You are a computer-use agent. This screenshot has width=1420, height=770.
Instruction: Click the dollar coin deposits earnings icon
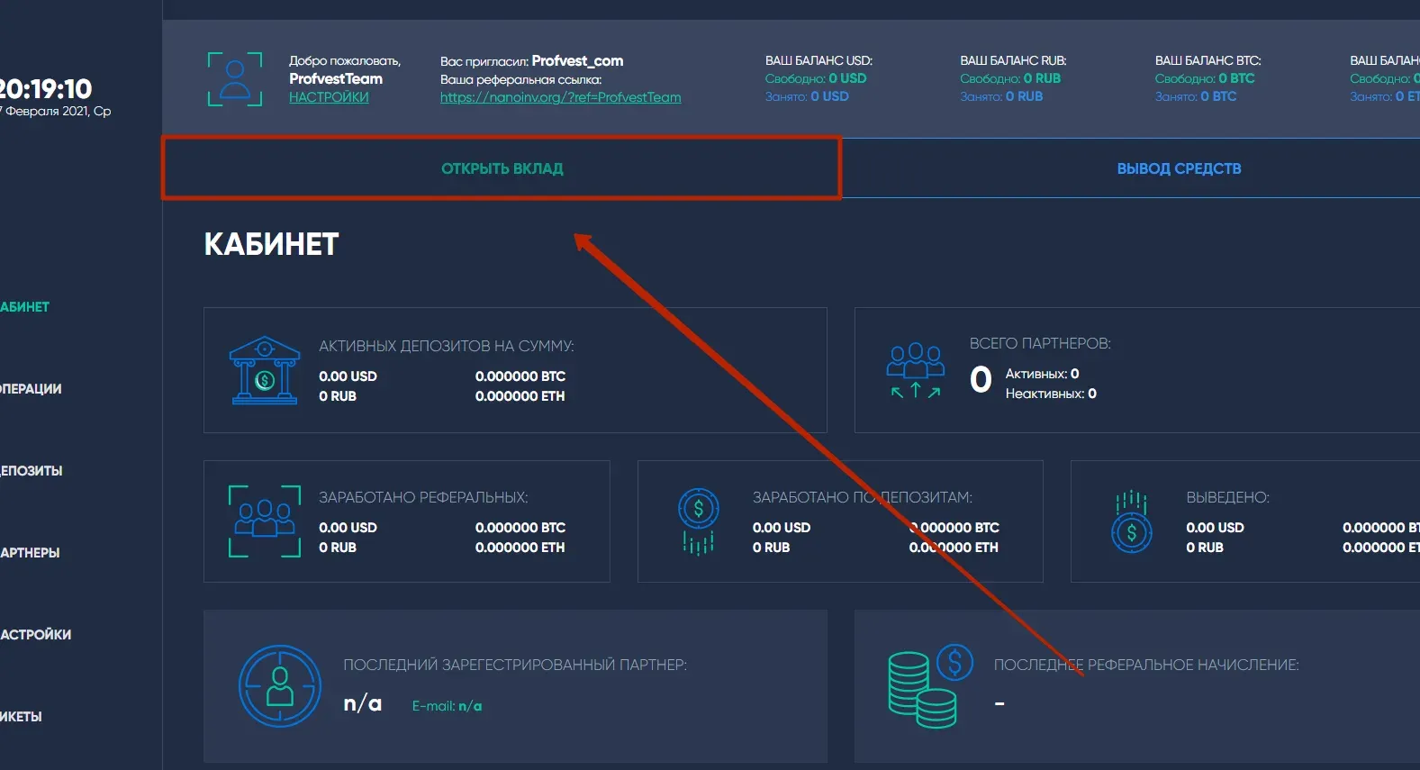[699, 521]
